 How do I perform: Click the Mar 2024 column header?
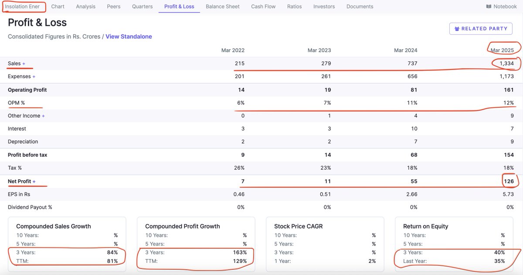pos(406,50)
